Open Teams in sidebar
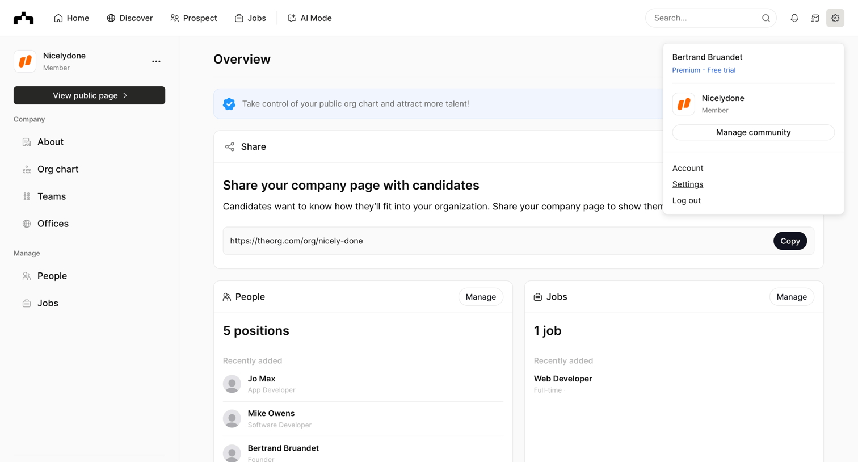This screenshot has width=858, height=462. click(x=90, y=196)
